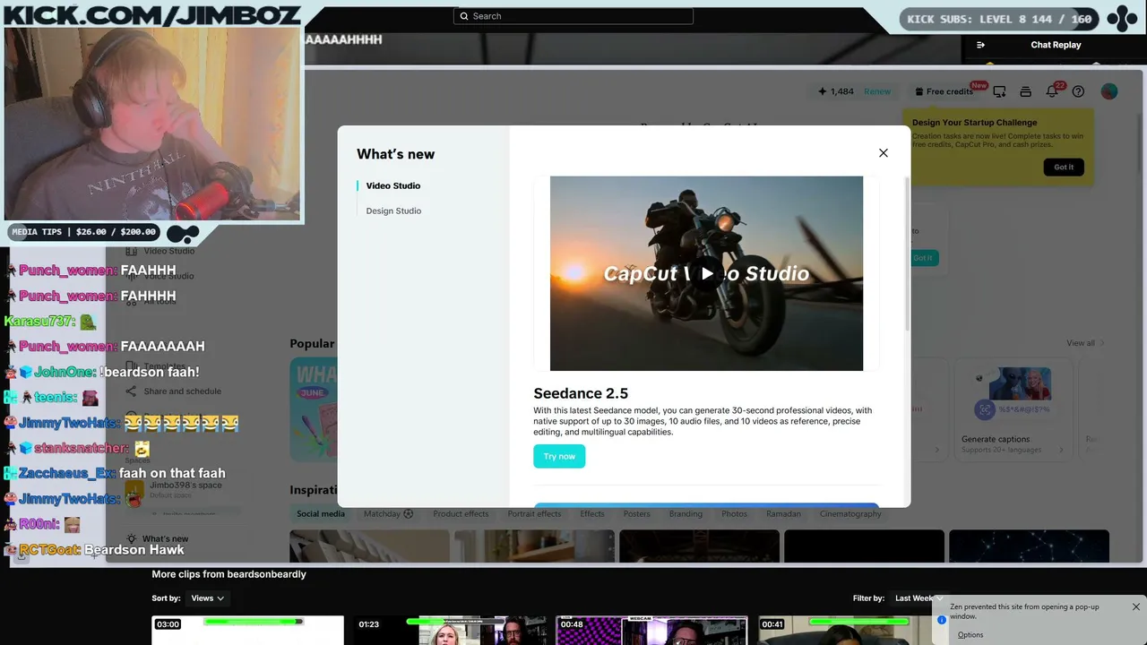Play the CapCut Video Studio preview video
This screenshot has height=645, width=1147.
coord(707,273)
